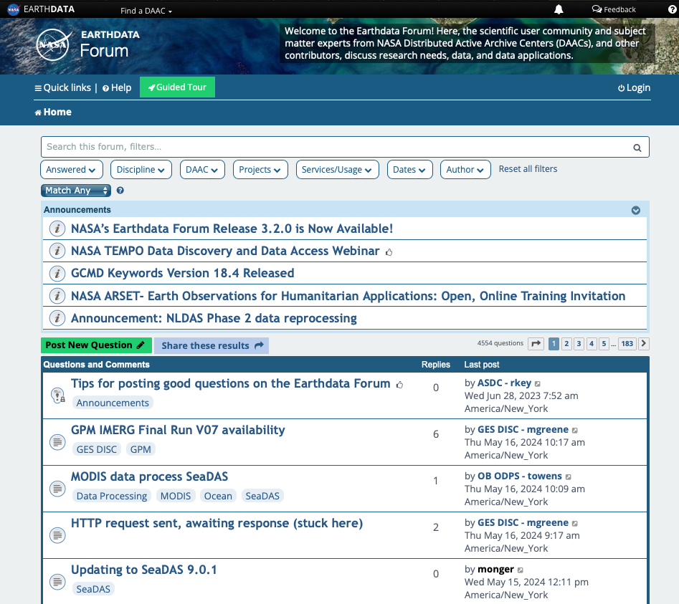Click the info icon beside the NLDAS announcement
Image resolution: width=679 pixels, height=604 pixels.
pos(57,317)
